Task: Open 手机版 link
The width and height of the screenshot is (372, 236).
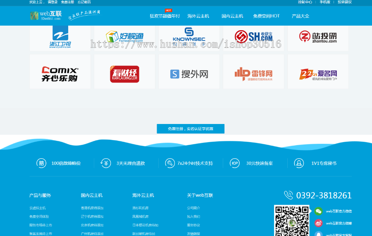Action: pyautogui.click(x=325, y=2)
